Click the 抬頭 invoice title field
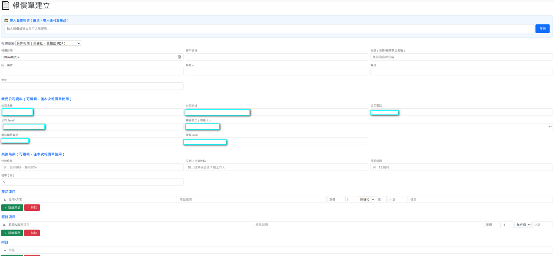This screenshot has width=554, height=256. click(461, 57)
